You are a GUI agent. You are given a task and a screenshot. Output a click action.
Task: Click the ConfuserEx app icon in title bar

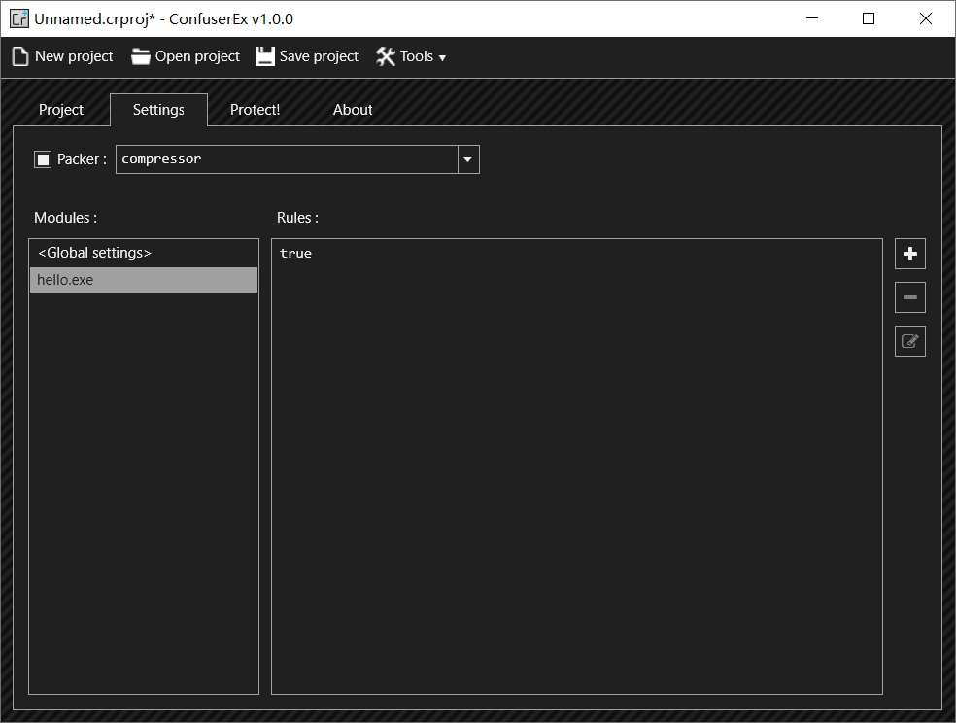point(18,18)
